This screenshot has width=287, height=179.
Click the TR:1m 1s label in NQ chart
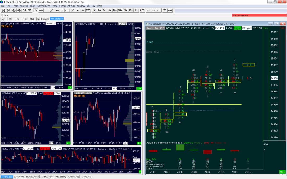click(x=7, y=26)
